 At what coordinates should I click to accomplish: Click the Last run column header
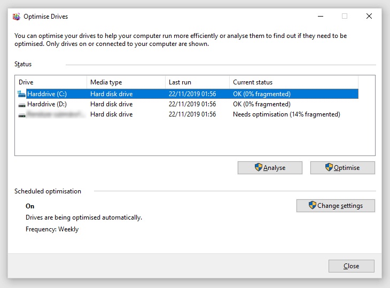pos(197,82)
